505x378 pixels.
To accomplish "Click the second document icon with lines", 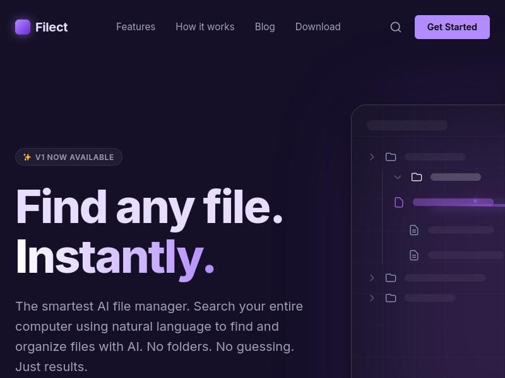I will tap(414, 255).
